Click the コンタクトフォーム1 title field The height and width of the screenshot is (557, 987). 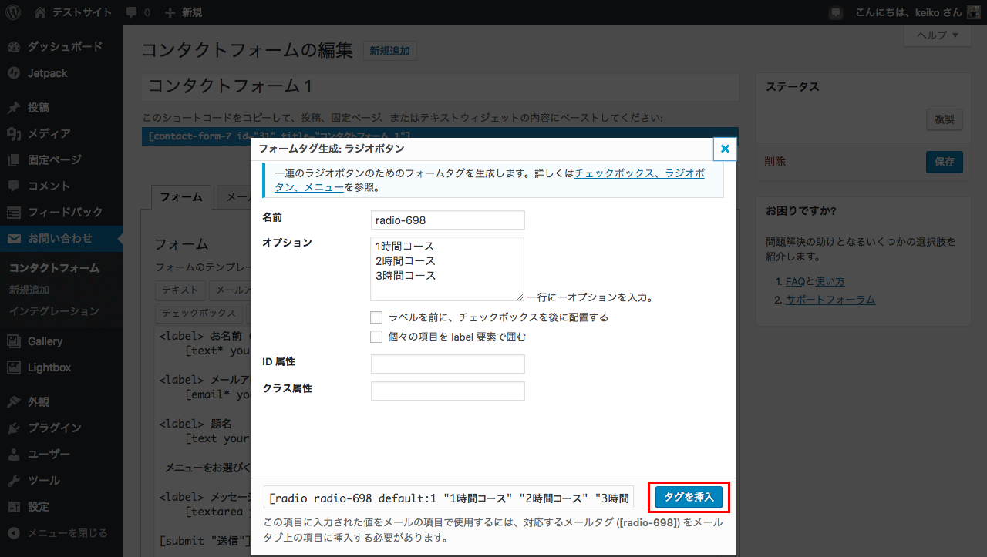coord(440,86)
